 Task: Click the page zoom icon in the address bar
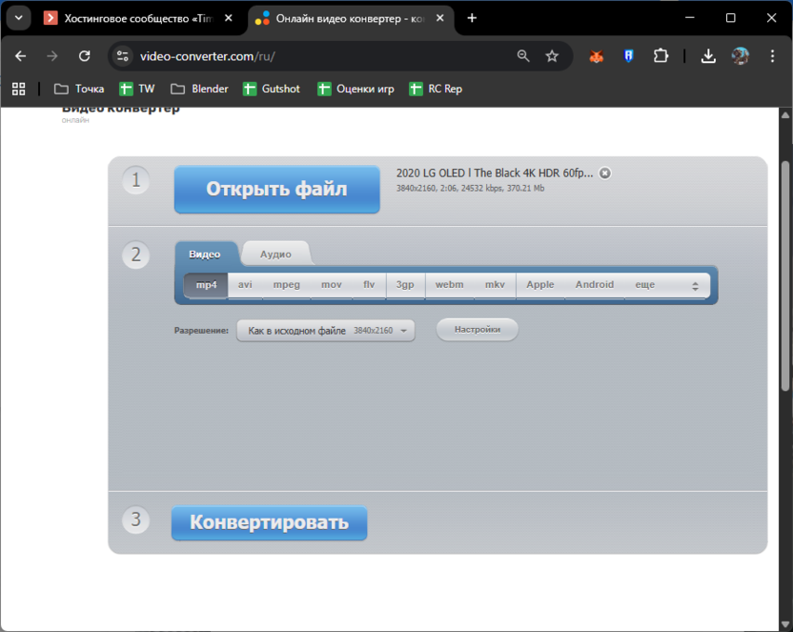coord(523,56)
